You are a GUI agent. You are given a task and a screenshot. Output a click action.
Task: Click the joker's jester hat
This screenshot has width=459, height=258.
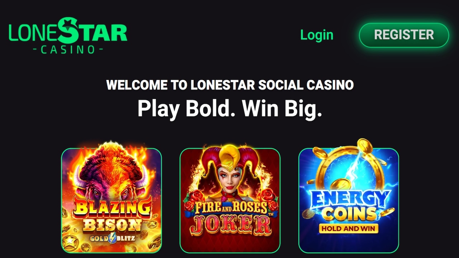coord(229,157)
